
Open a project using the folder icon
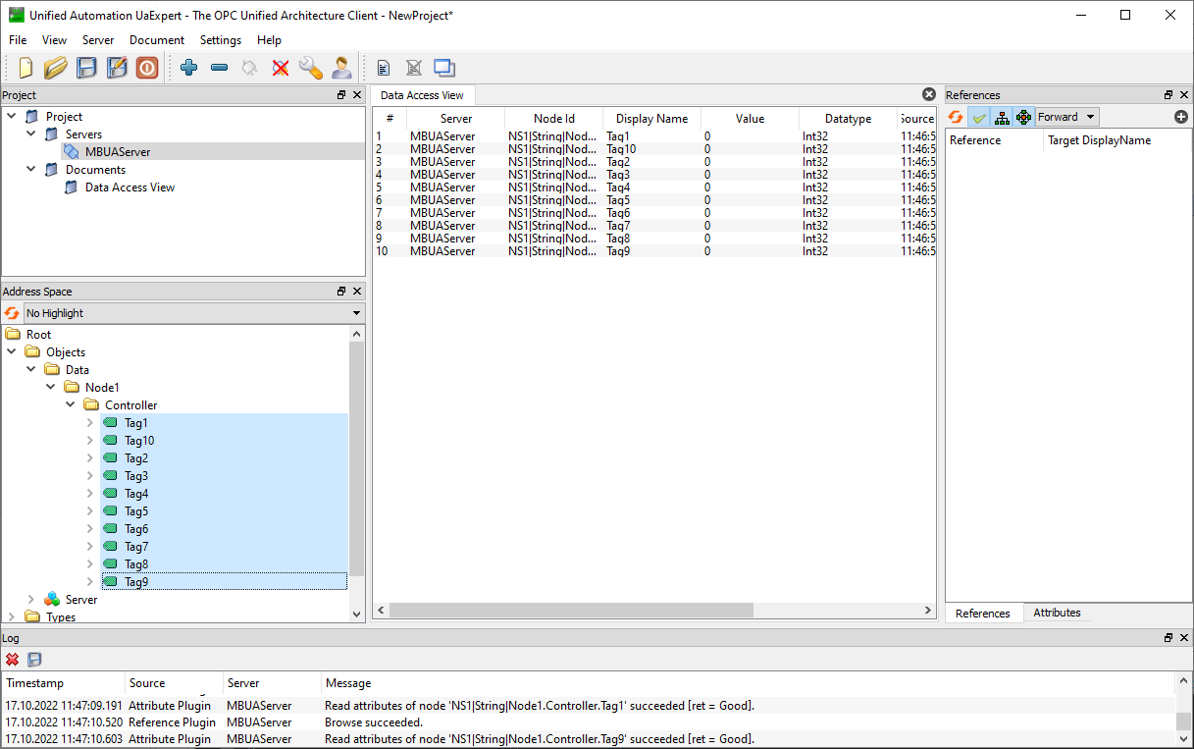pyautogui.click(x=56, y=68)
